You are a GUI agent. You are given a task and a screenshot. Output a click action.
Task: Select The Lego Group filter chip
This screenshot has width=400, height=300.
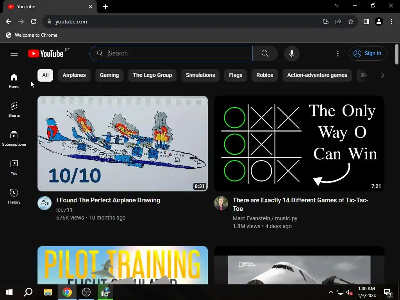click(152, 75)
